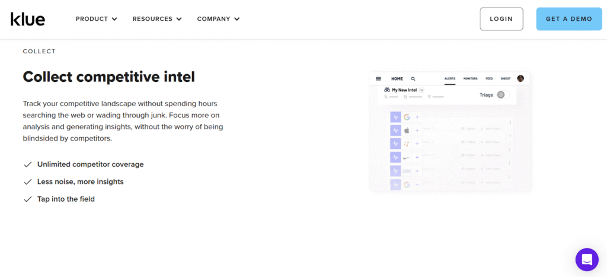Open the chat widget bubble
This screenshot has height=277, width=607.
[587, 260]
